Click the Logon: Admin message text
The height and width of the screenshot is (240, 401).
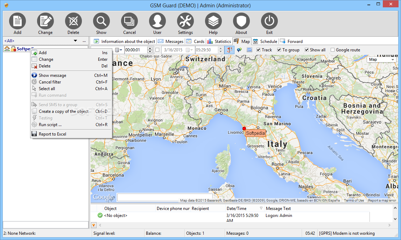[279, 216]
